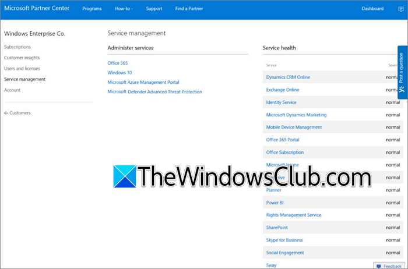Click normal status for Power BI
Viewport: 408px width, 269px height.
click(393, 203)
